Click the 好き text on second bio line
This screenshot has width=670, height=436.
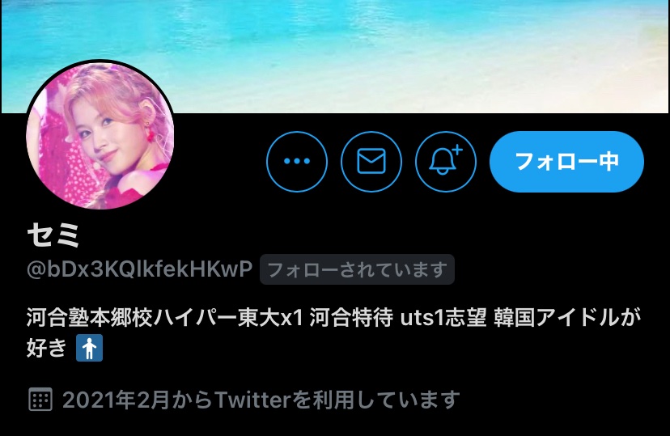pyautogui.click(x=47, y=348)
